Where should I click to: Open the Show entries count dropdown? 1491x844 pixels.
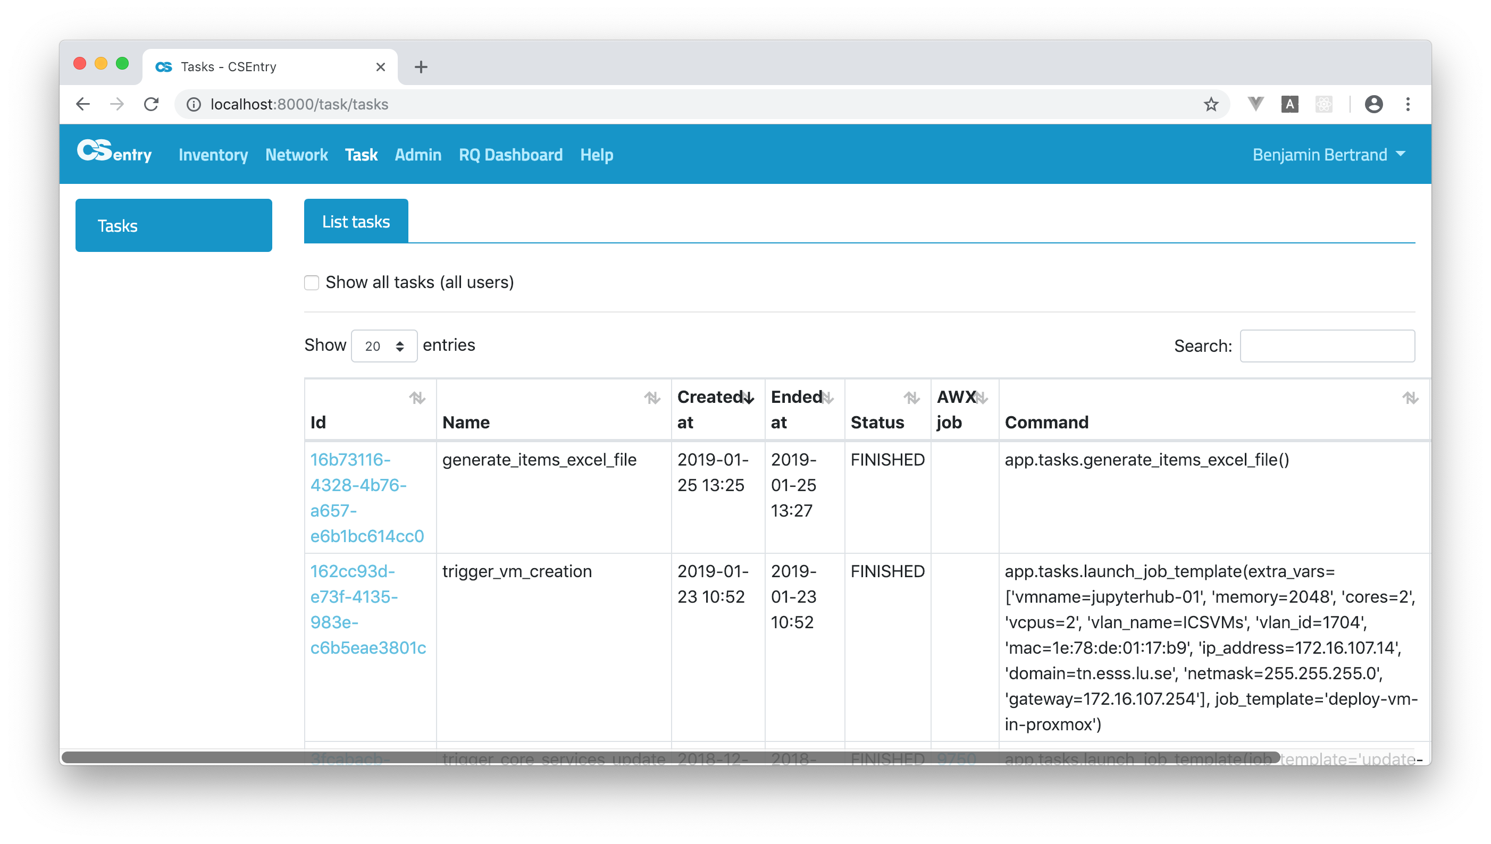click(x=384, y=346)
